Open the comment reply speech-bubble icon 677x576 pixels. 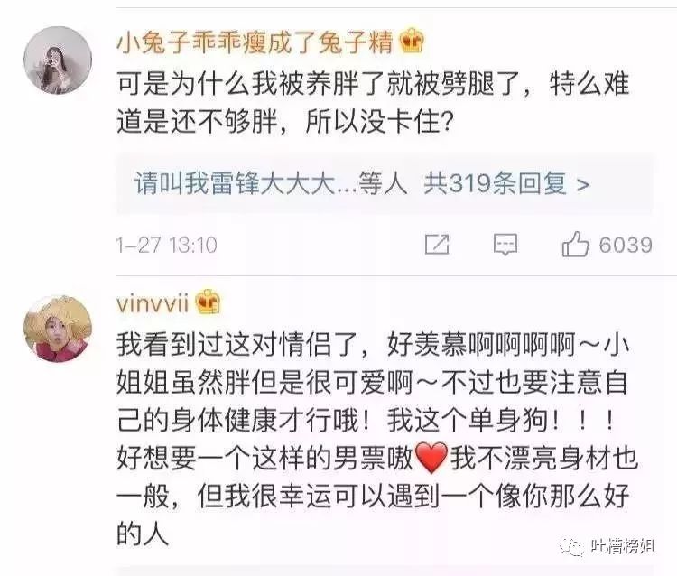(505, 245)
